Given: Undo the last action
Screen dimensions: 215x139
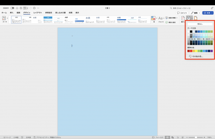Looking at the screenshot, I should (25, 8).
